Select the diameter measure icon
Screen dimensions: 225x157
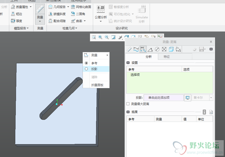157,49
